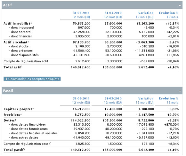This screenshot has width=186, height=156.
Task: Click the value 39.907.900 for dettes fournisseurs
Action: 82,129
